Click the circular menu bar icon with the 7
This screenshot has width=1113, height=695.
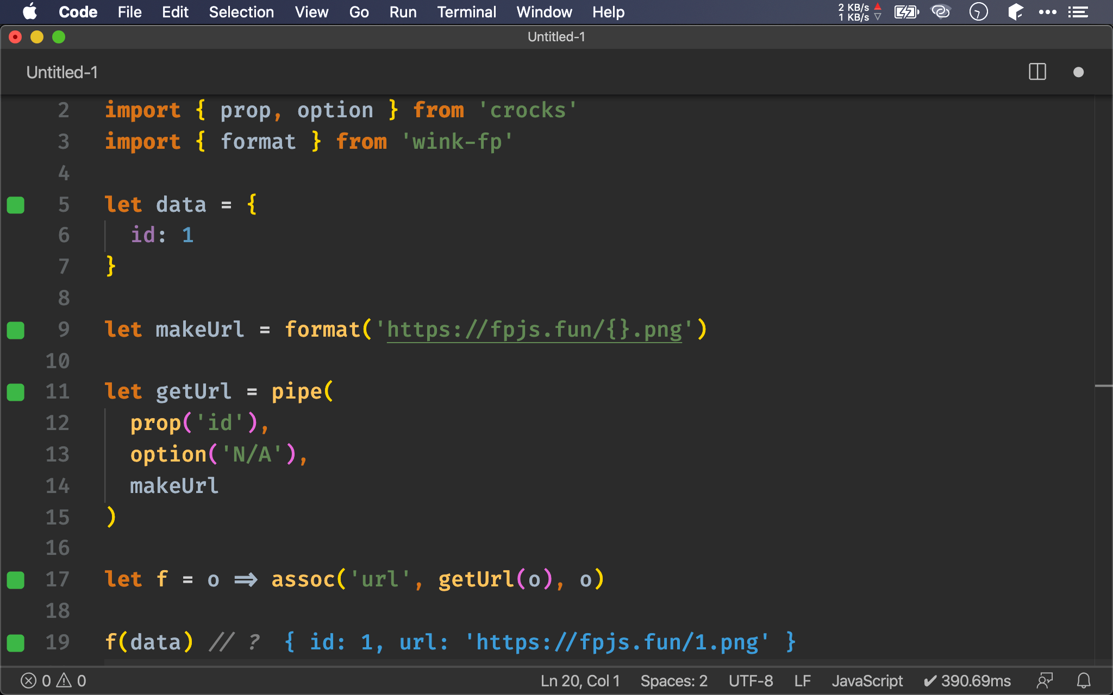click(x=978, y=12)
